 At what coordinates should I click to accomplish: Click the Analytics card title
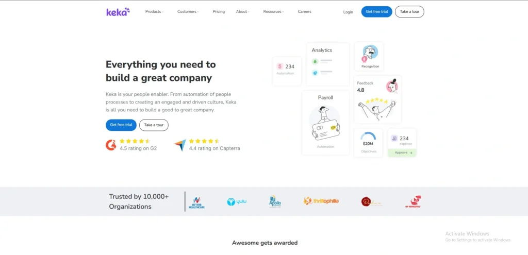(322, 50)
